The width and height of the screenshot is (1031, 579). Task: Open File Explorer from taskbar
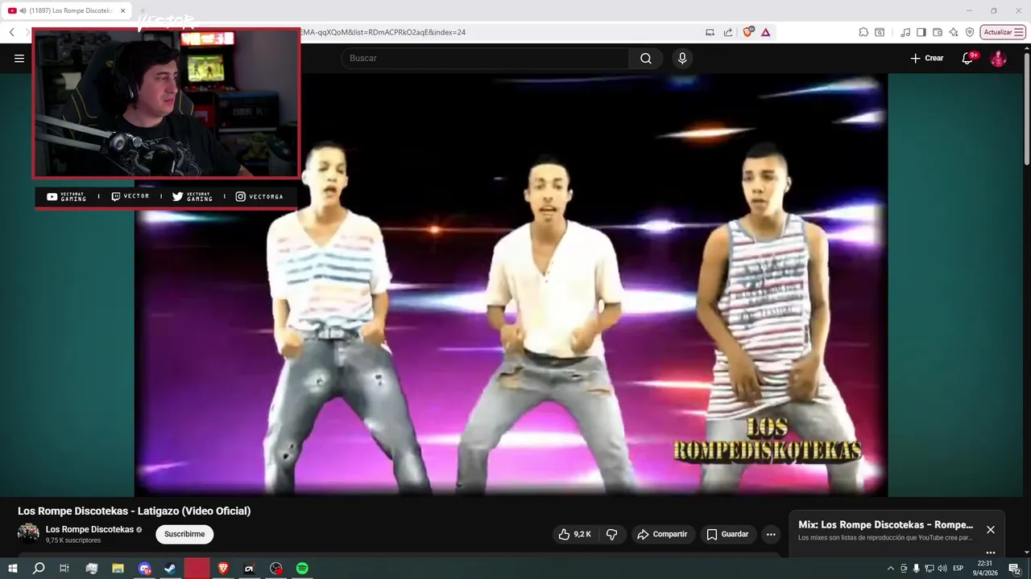tap(118, 569)
